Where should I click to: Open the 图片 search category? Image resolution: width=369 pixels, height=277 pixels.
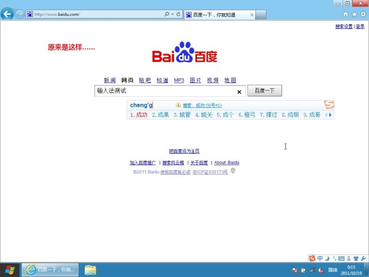coord(196,80)
